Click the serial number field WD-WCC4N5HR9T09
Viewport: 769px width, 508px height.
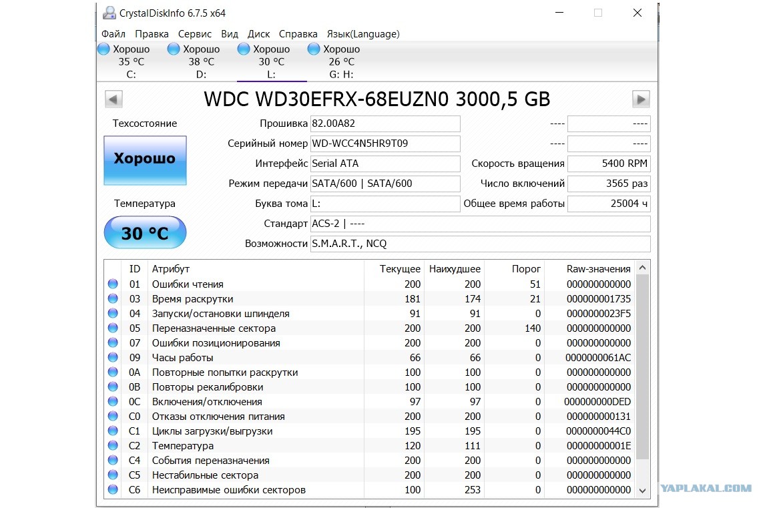385,144
